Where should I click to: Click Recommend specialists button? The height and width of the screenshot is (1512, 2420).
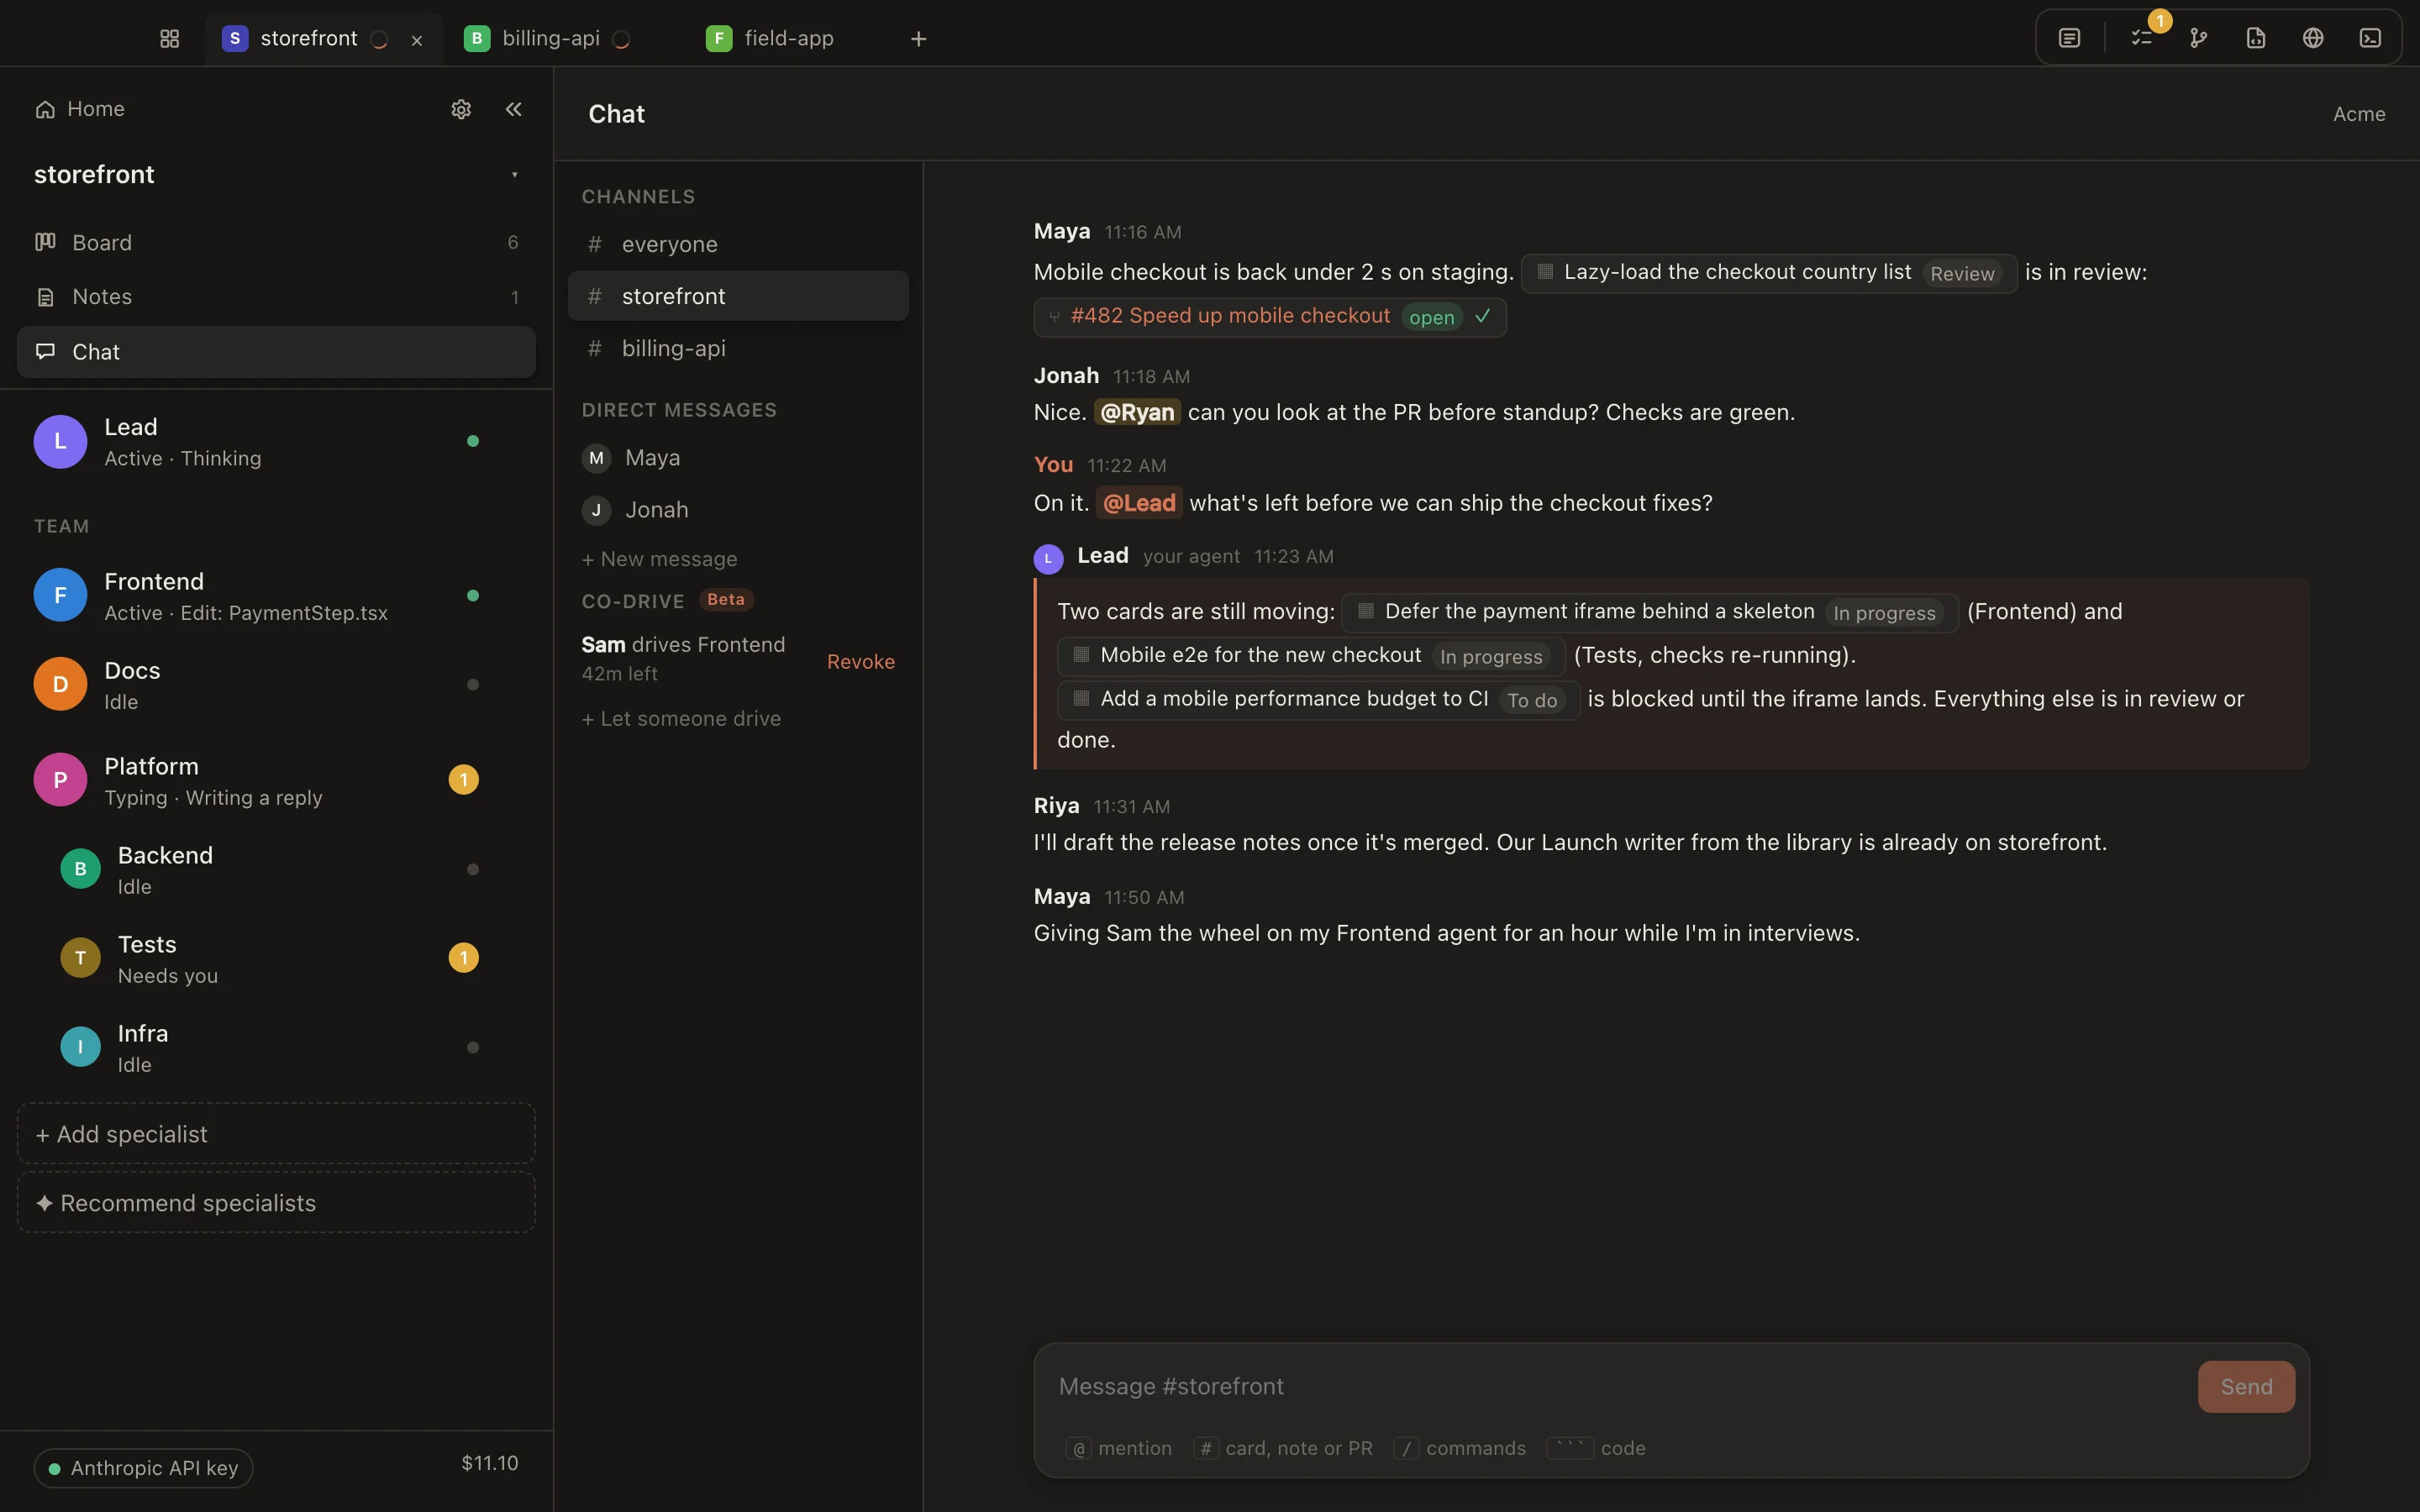(x=276, y=1203)
